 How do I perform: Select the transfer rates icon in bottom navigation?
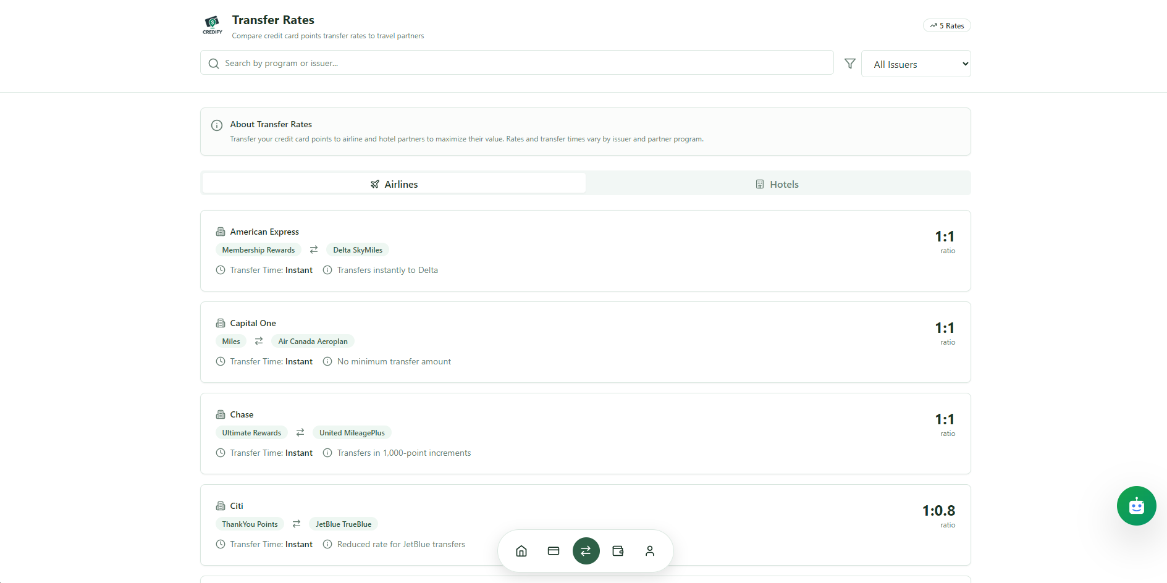click(x=586, y=551)
